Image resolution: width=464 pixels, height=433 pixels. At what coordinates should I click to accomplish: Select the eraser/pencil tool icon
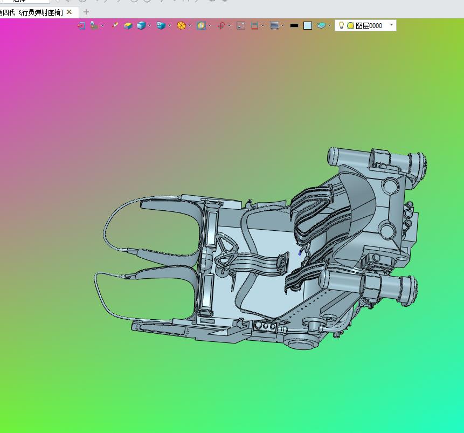tap(115, 25)
